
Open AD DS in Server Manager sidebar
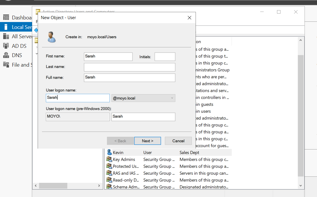click(x=19, y=46)
